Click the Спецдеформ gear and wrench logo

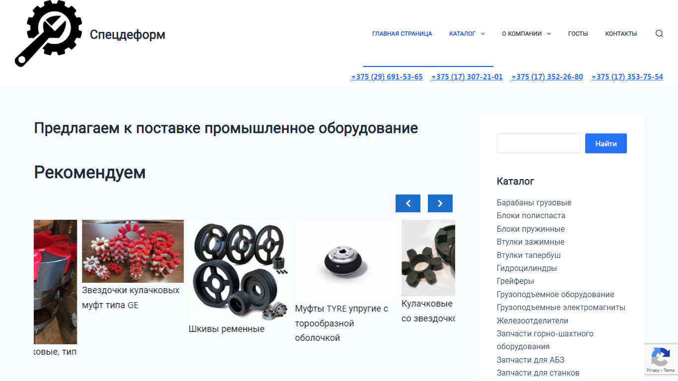[x=49, y=34]
